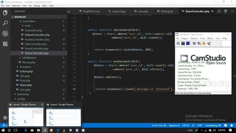Open the Debug menu in VS Code
The height and width of the screenshot is (133, 236).
tap(37, 6)
